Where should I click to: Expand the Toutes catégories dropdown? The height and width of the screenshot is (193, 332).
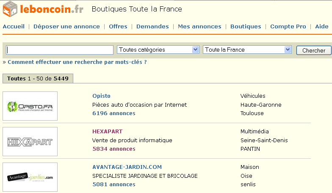coord(158,50)
